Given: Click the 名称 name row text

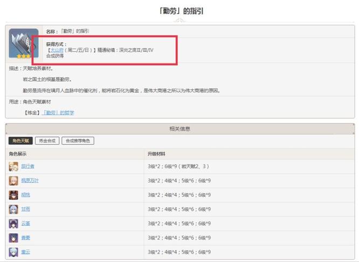Looking at the screenshot, I should [67, 31].
